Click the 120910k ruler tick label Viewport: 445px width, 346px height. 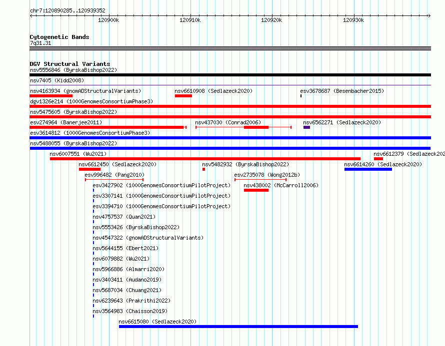coord(190,20)
